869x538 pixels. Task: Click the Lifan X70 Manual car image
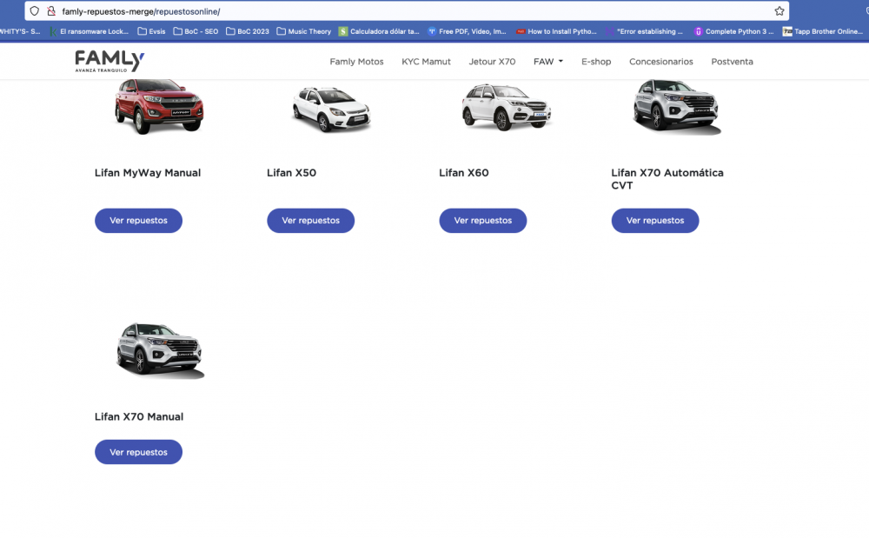click(x=160, y=350)
